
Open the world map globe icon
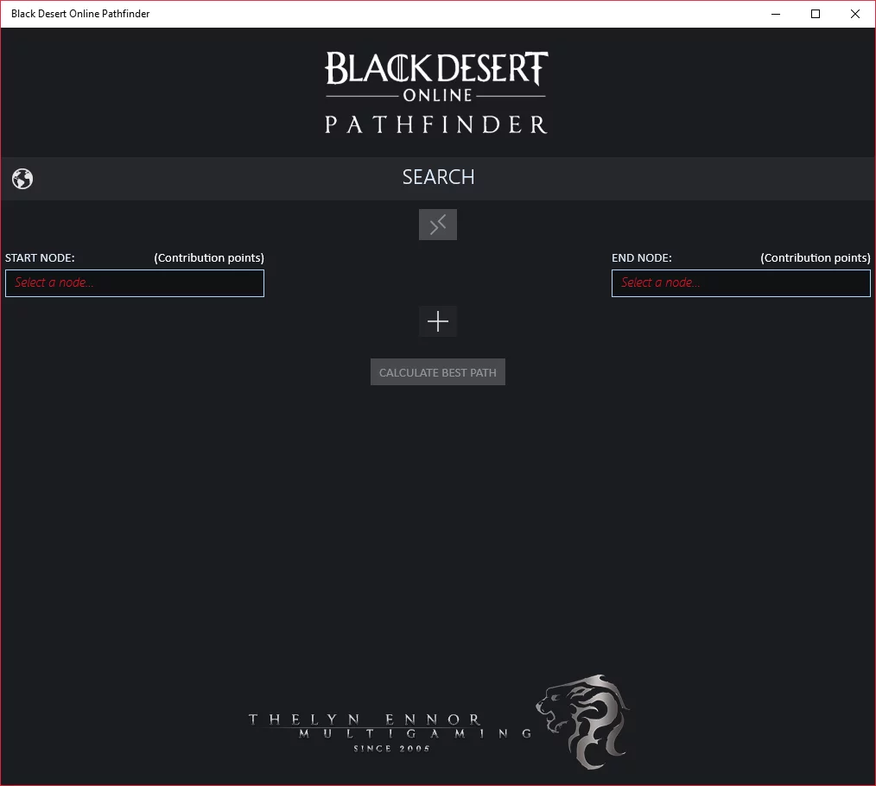pyautogui.click(x=22, y=179)
